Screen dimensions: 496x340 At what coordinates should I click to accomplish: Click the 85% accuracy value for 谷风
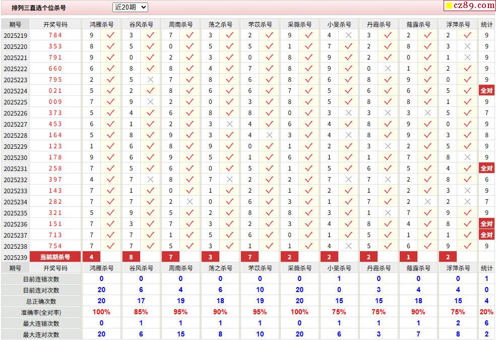(x=141, y=312)
